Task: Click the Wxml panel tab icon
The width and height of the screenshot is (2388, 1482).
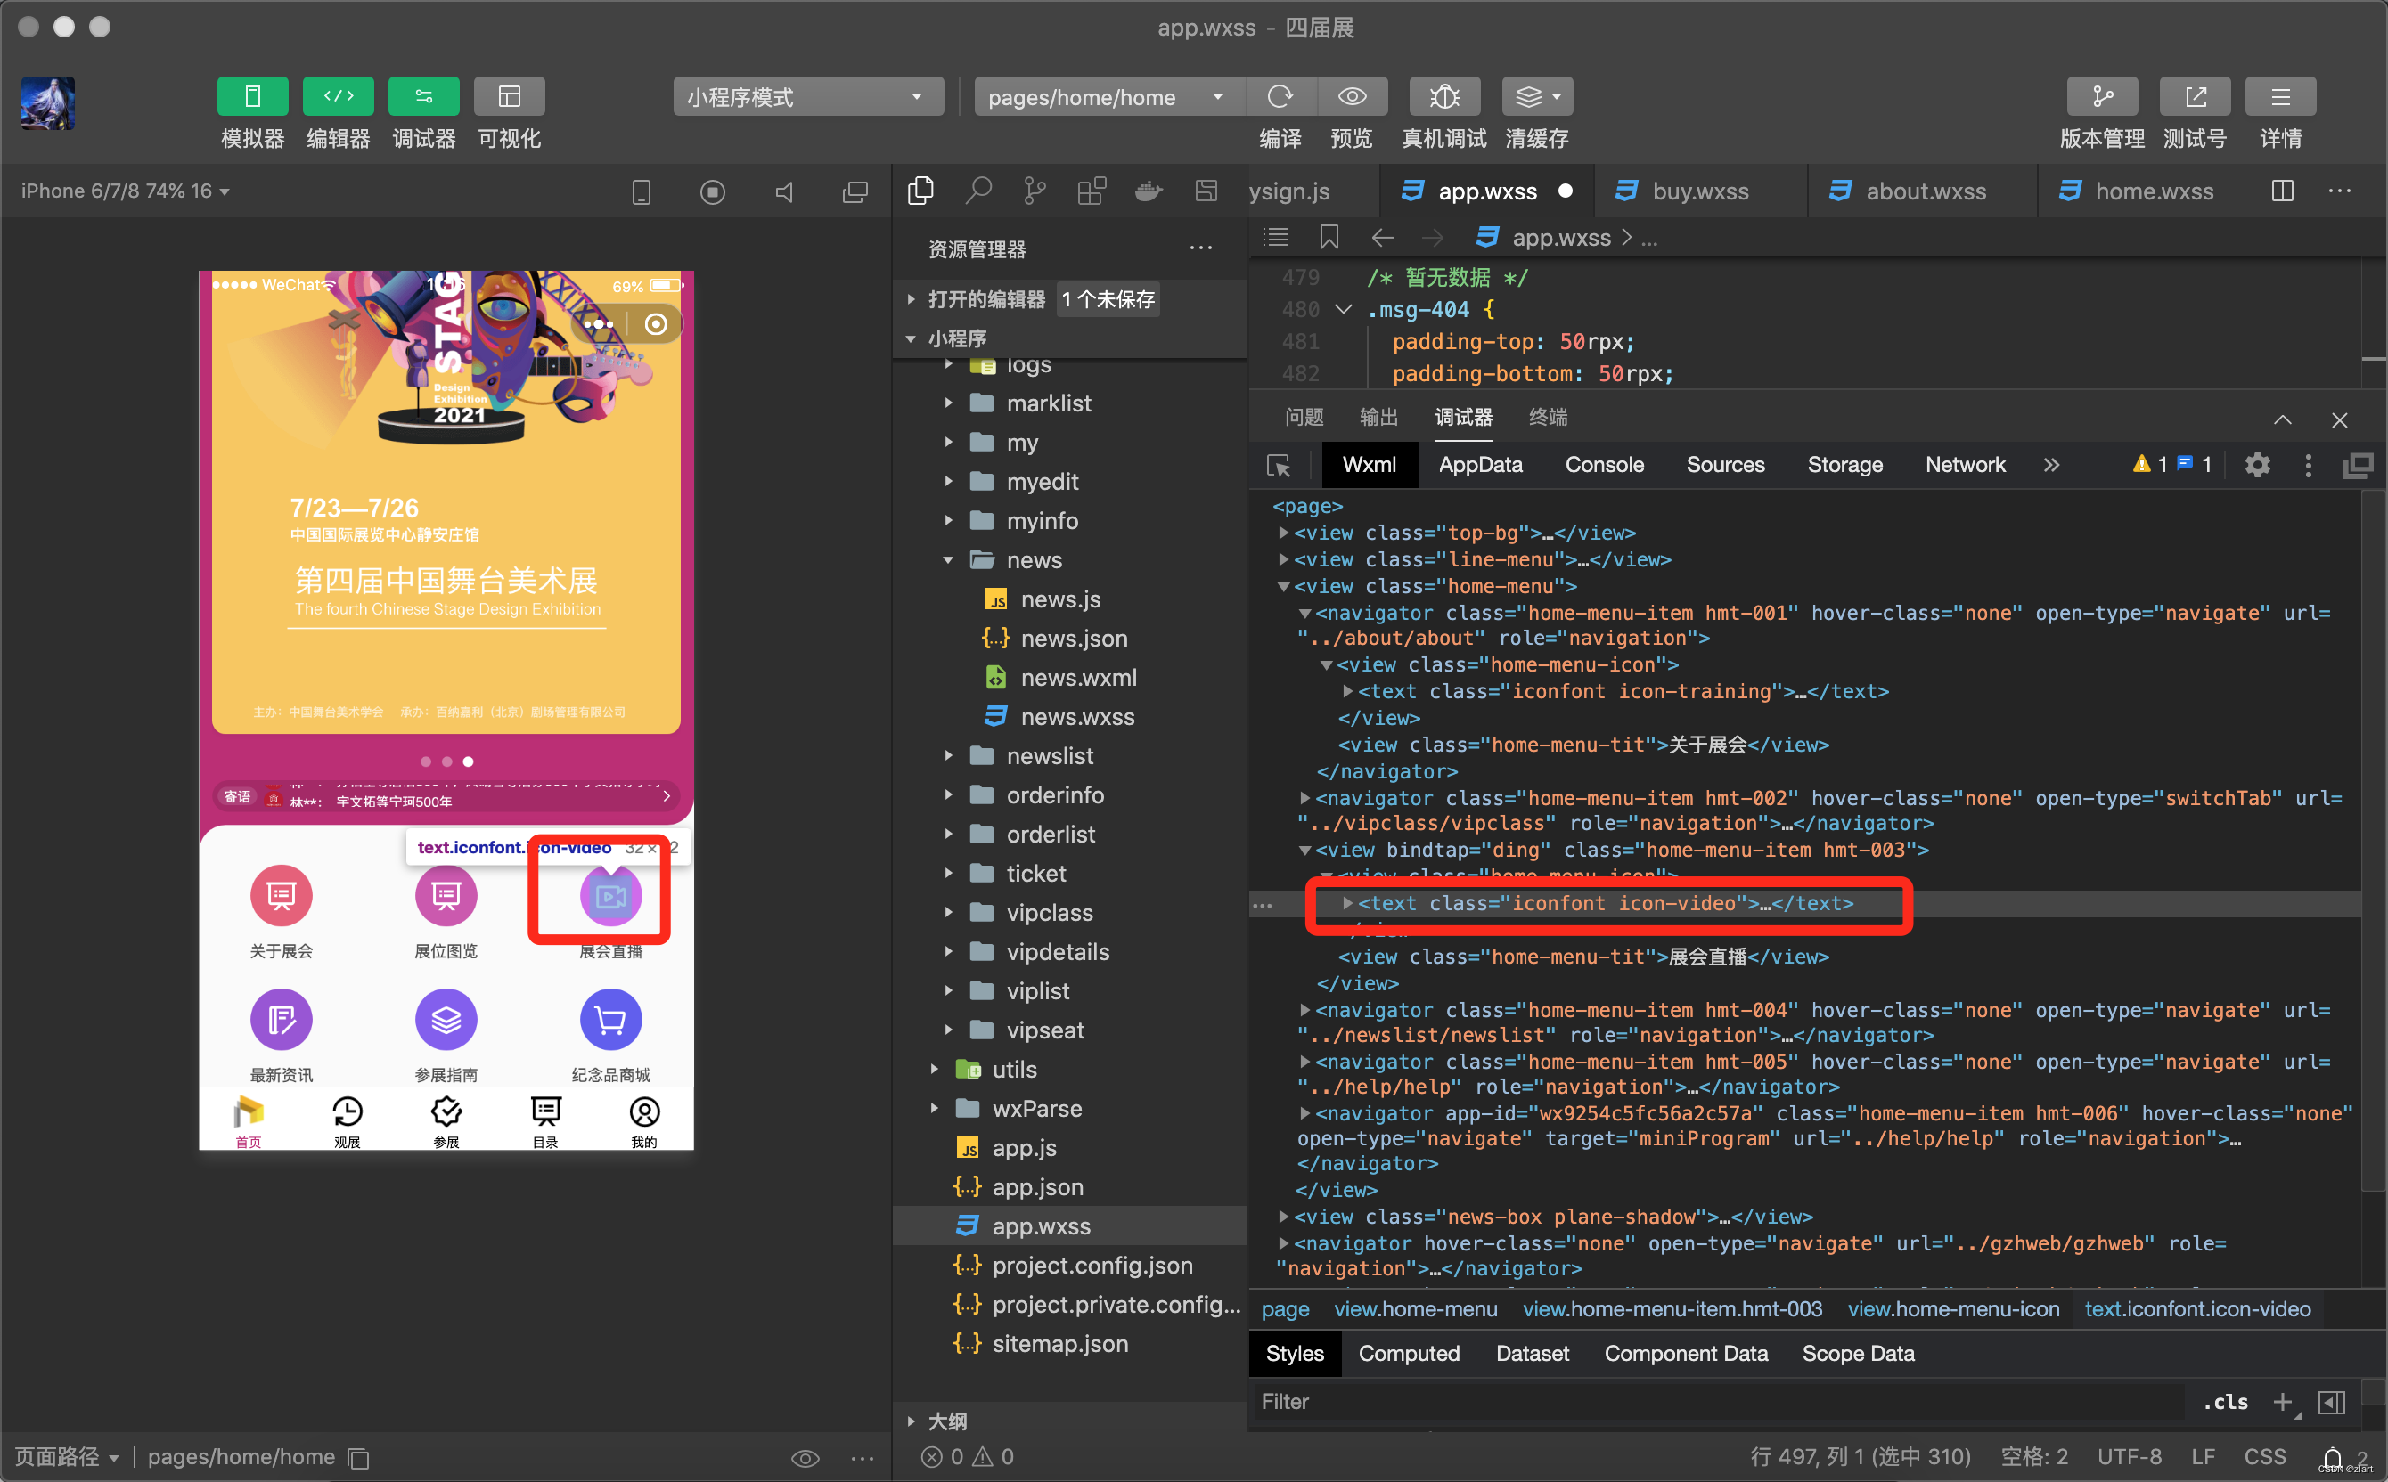Action: (x=1369, y=466)
